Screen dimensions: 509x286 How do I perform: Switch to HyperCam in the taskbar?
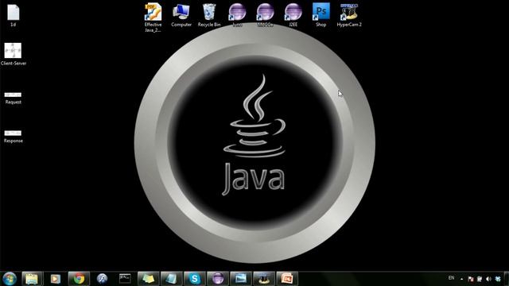coord(264,279)
